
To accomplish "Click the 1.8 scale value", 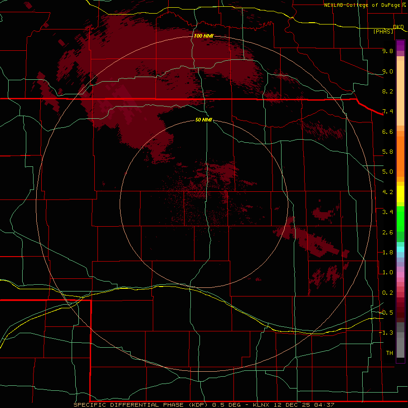I will click(x=388, y=253).
